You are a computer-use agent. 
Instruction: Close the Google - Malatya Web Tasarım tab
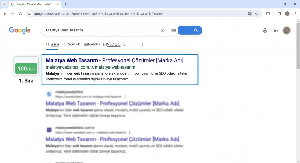coord(58,4)
